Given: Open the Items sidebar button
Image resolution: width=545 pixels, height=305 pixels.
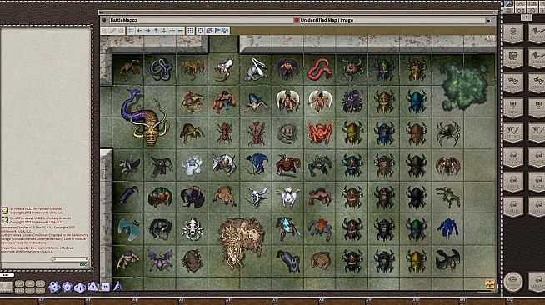Looking at the screenshot, I should click(513, 132).
